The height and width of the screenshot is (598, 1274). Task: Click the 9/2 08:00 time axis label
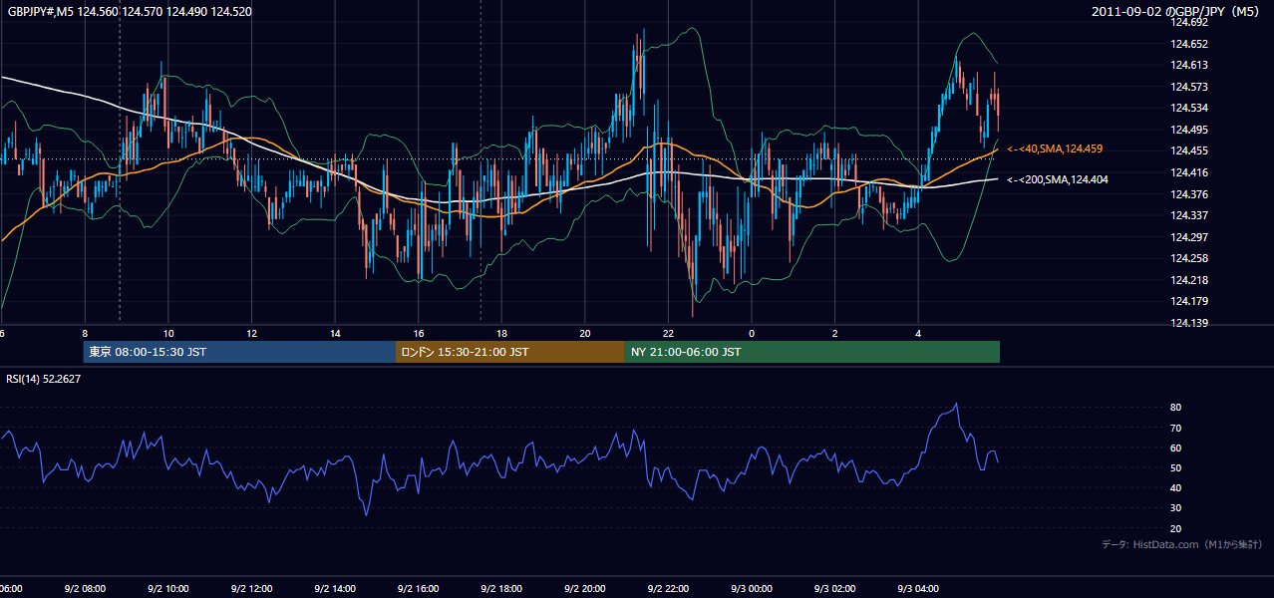(x=85, y=589)
